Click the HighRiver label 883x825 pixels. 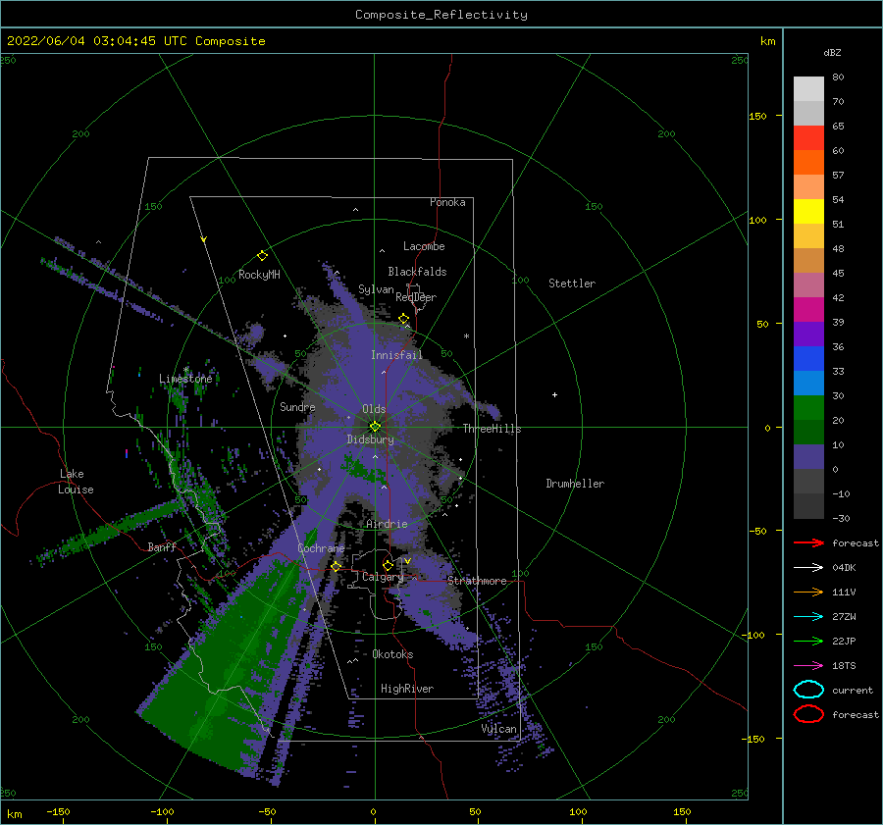point(407,689)
